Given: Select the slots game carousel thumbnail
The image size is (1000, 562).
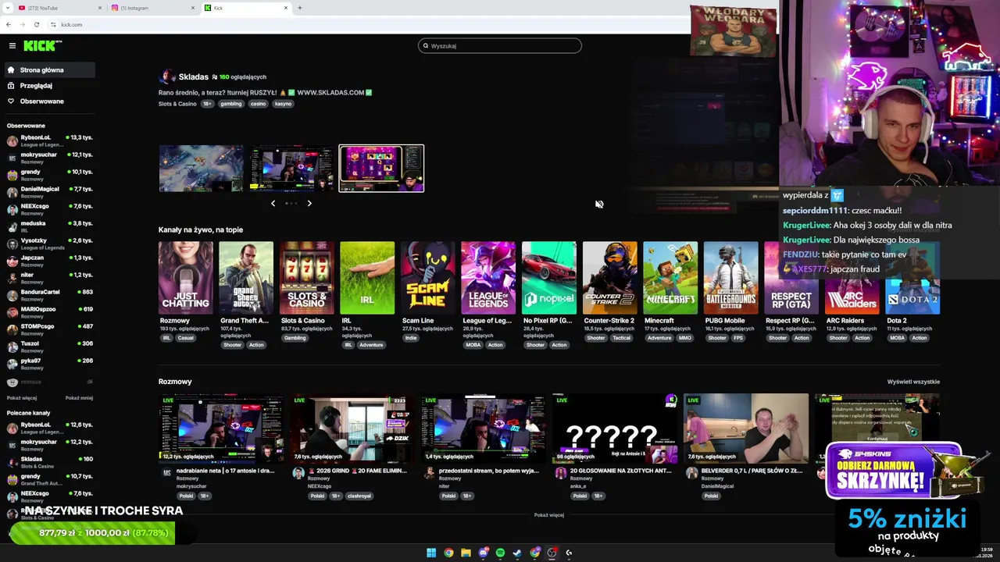Looking at the screenshot, I should point(381,168).
